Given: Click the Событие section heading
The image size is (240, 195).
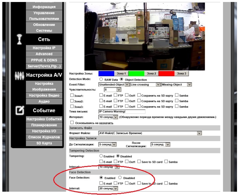Looking at the screenshot, I should pyautogui.click(x=44, y=110).
